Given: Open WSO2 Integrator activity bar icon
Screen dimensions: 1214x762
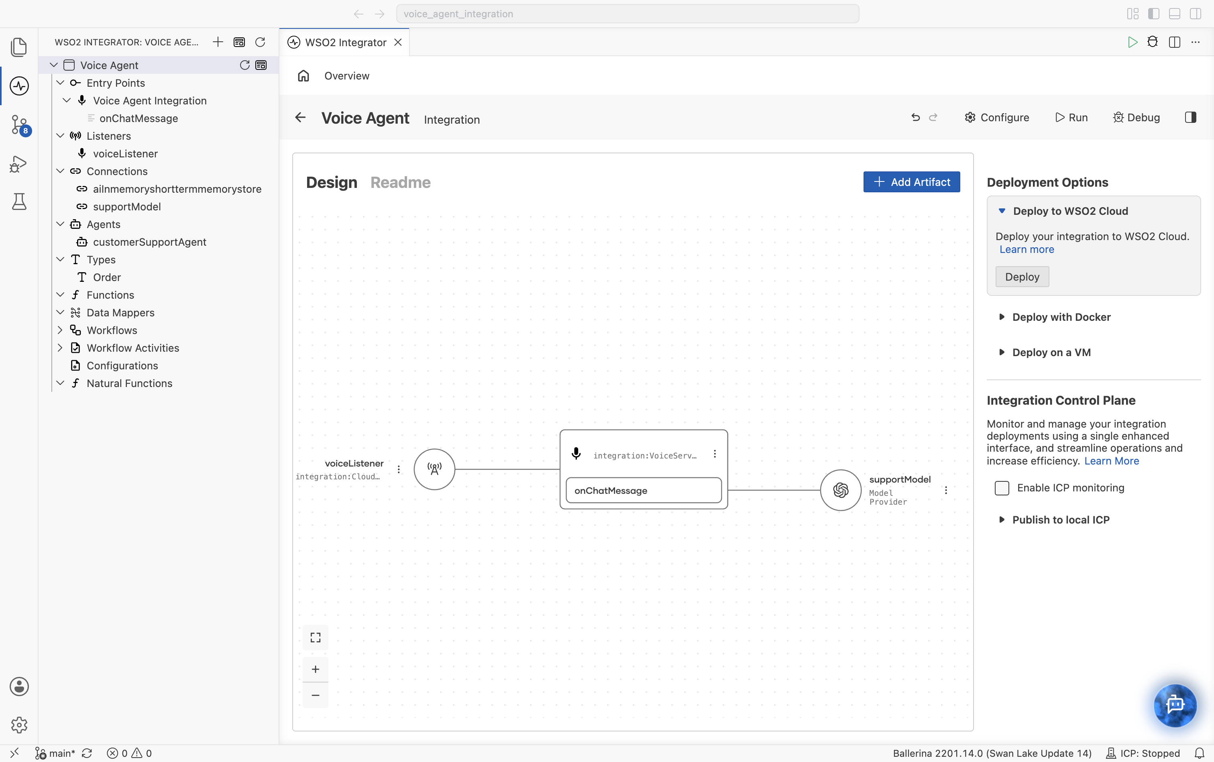Looking at the screenshot, I should pos(18,86).
